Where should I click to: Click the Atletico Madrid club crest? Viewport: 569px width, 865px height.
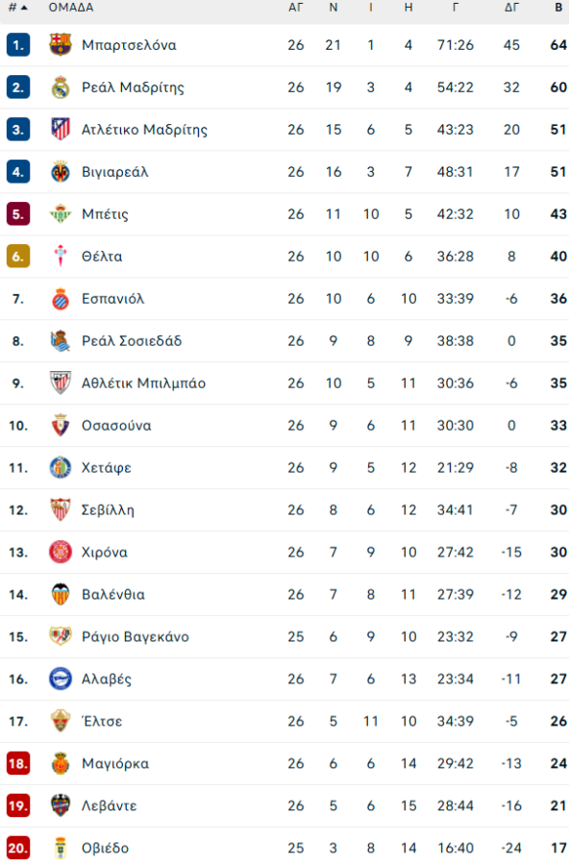pyautogui.click(x=60, y=129)
